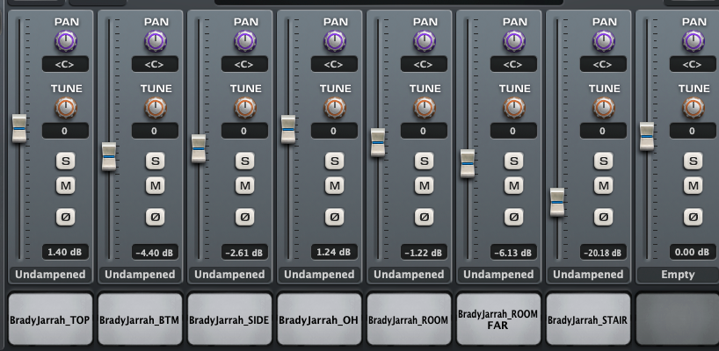Invert phase on BradyJarrah_ROOM channel
The height and width of the screenshot is (351, 719).
pos(425,217)
